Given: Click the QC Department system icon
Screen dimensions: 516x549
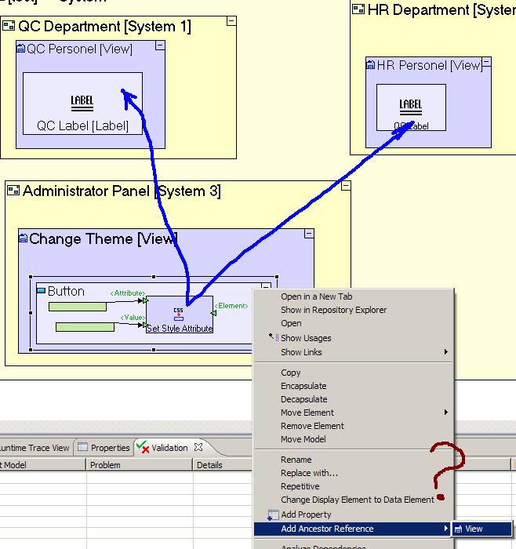Looking at the screenshot, I should (x=9, y=27).
